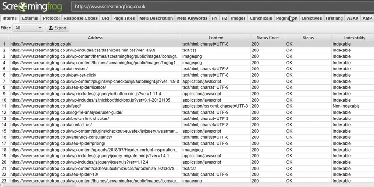This screenshot has width=374, height=187.
Task: Click the URL field showing screamingfrog.co.uk
Action: pos(223,7)
